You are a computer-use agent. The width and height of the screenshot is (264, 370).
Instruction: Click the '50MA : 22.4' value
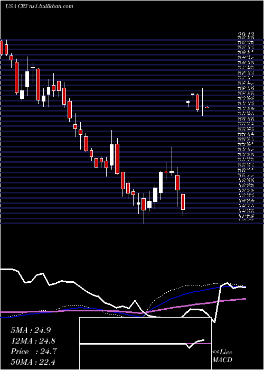33,362
